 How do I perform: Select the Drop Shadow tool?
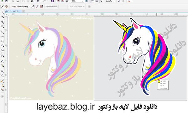click(x=3, y=71)
